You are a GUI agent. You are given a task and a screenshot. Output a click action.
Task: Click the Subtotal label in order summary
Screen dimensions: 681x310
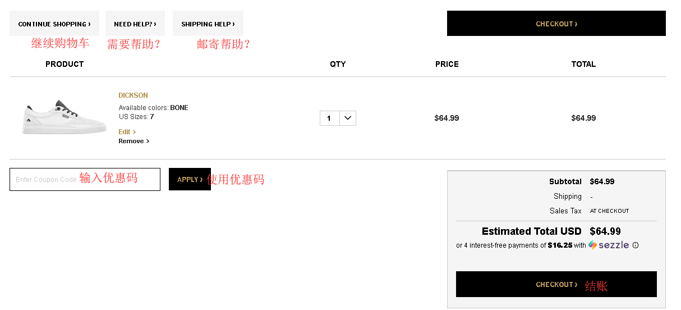(x=565, y=181)
